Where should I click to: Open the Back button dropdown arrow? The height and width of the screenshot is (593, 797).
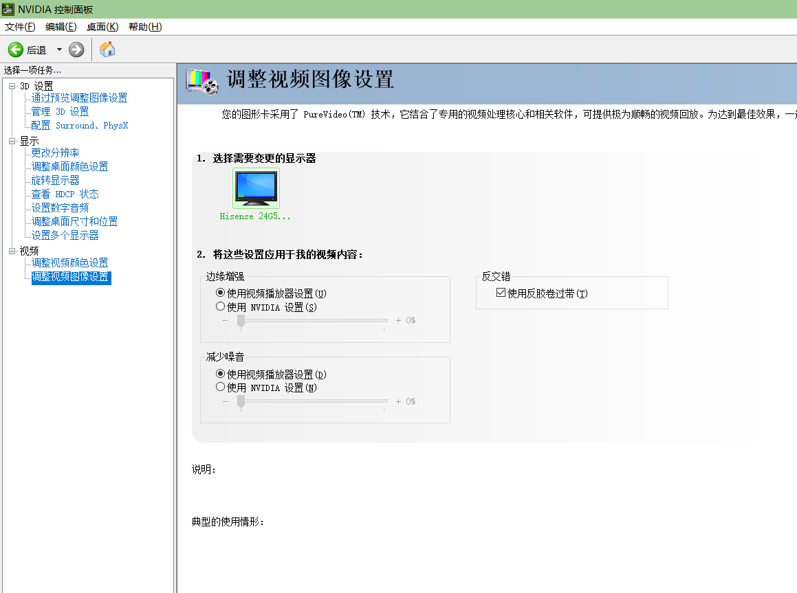(58, 49)
